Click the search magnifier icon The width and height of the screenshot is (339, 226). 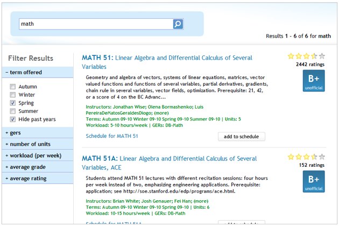coord(178,24)
